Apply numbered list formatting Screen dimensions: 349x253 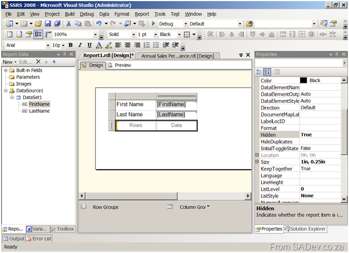[x=147, y=45]
